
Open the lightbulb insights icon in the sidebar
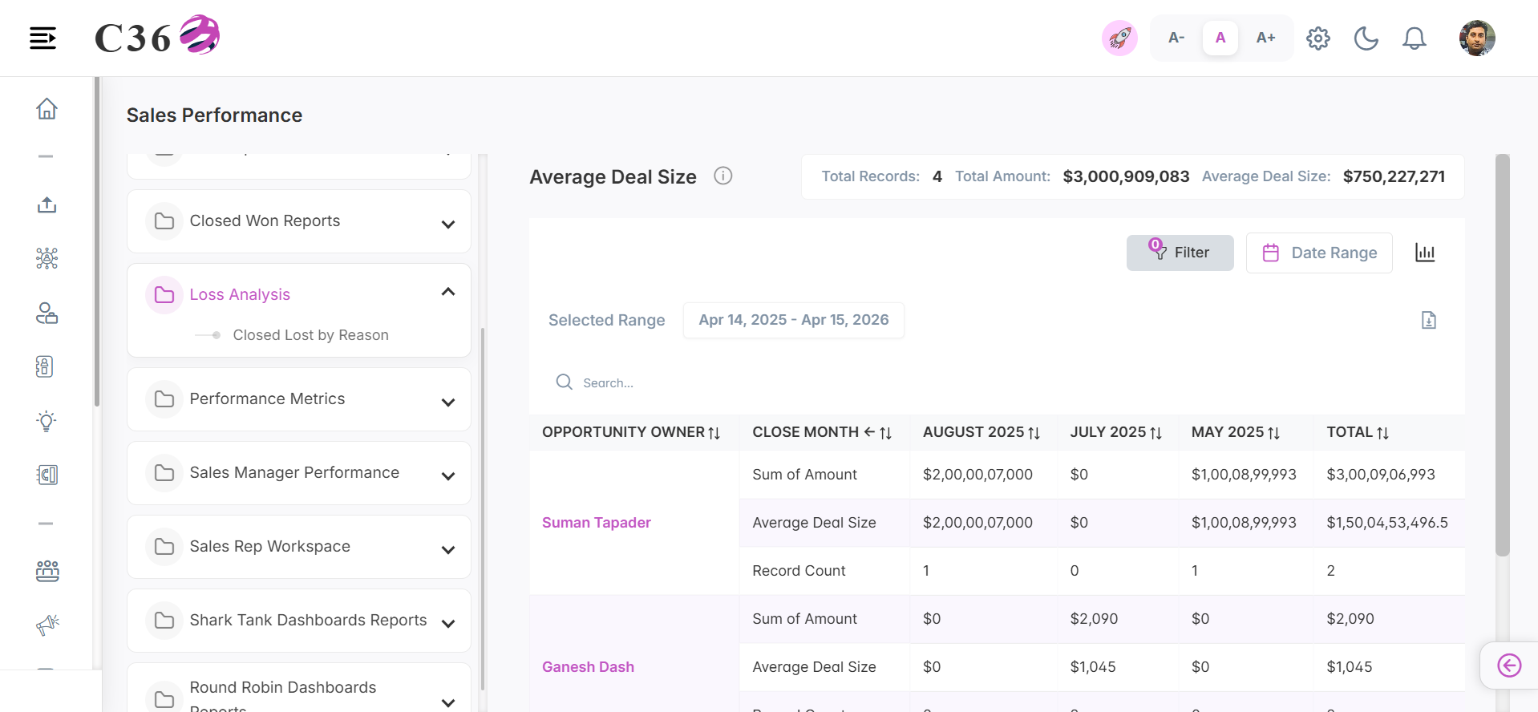(47, 421)
